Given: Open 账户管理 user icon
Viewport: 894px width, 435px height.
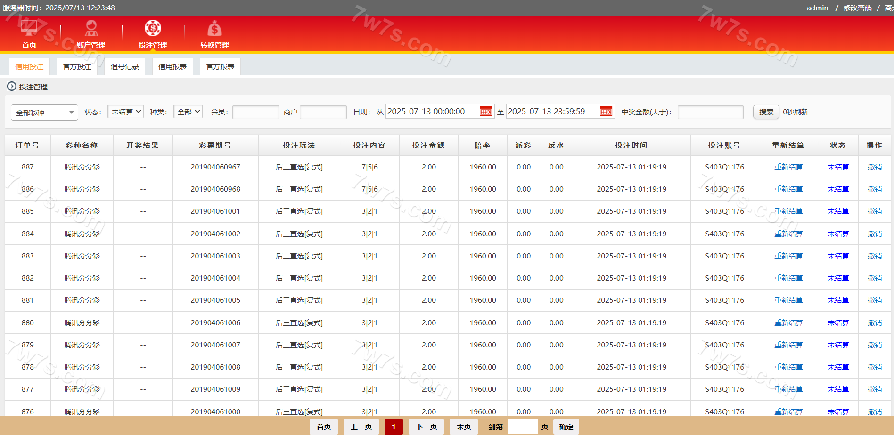Looking at the screenshot, I should tap(91, 28).
